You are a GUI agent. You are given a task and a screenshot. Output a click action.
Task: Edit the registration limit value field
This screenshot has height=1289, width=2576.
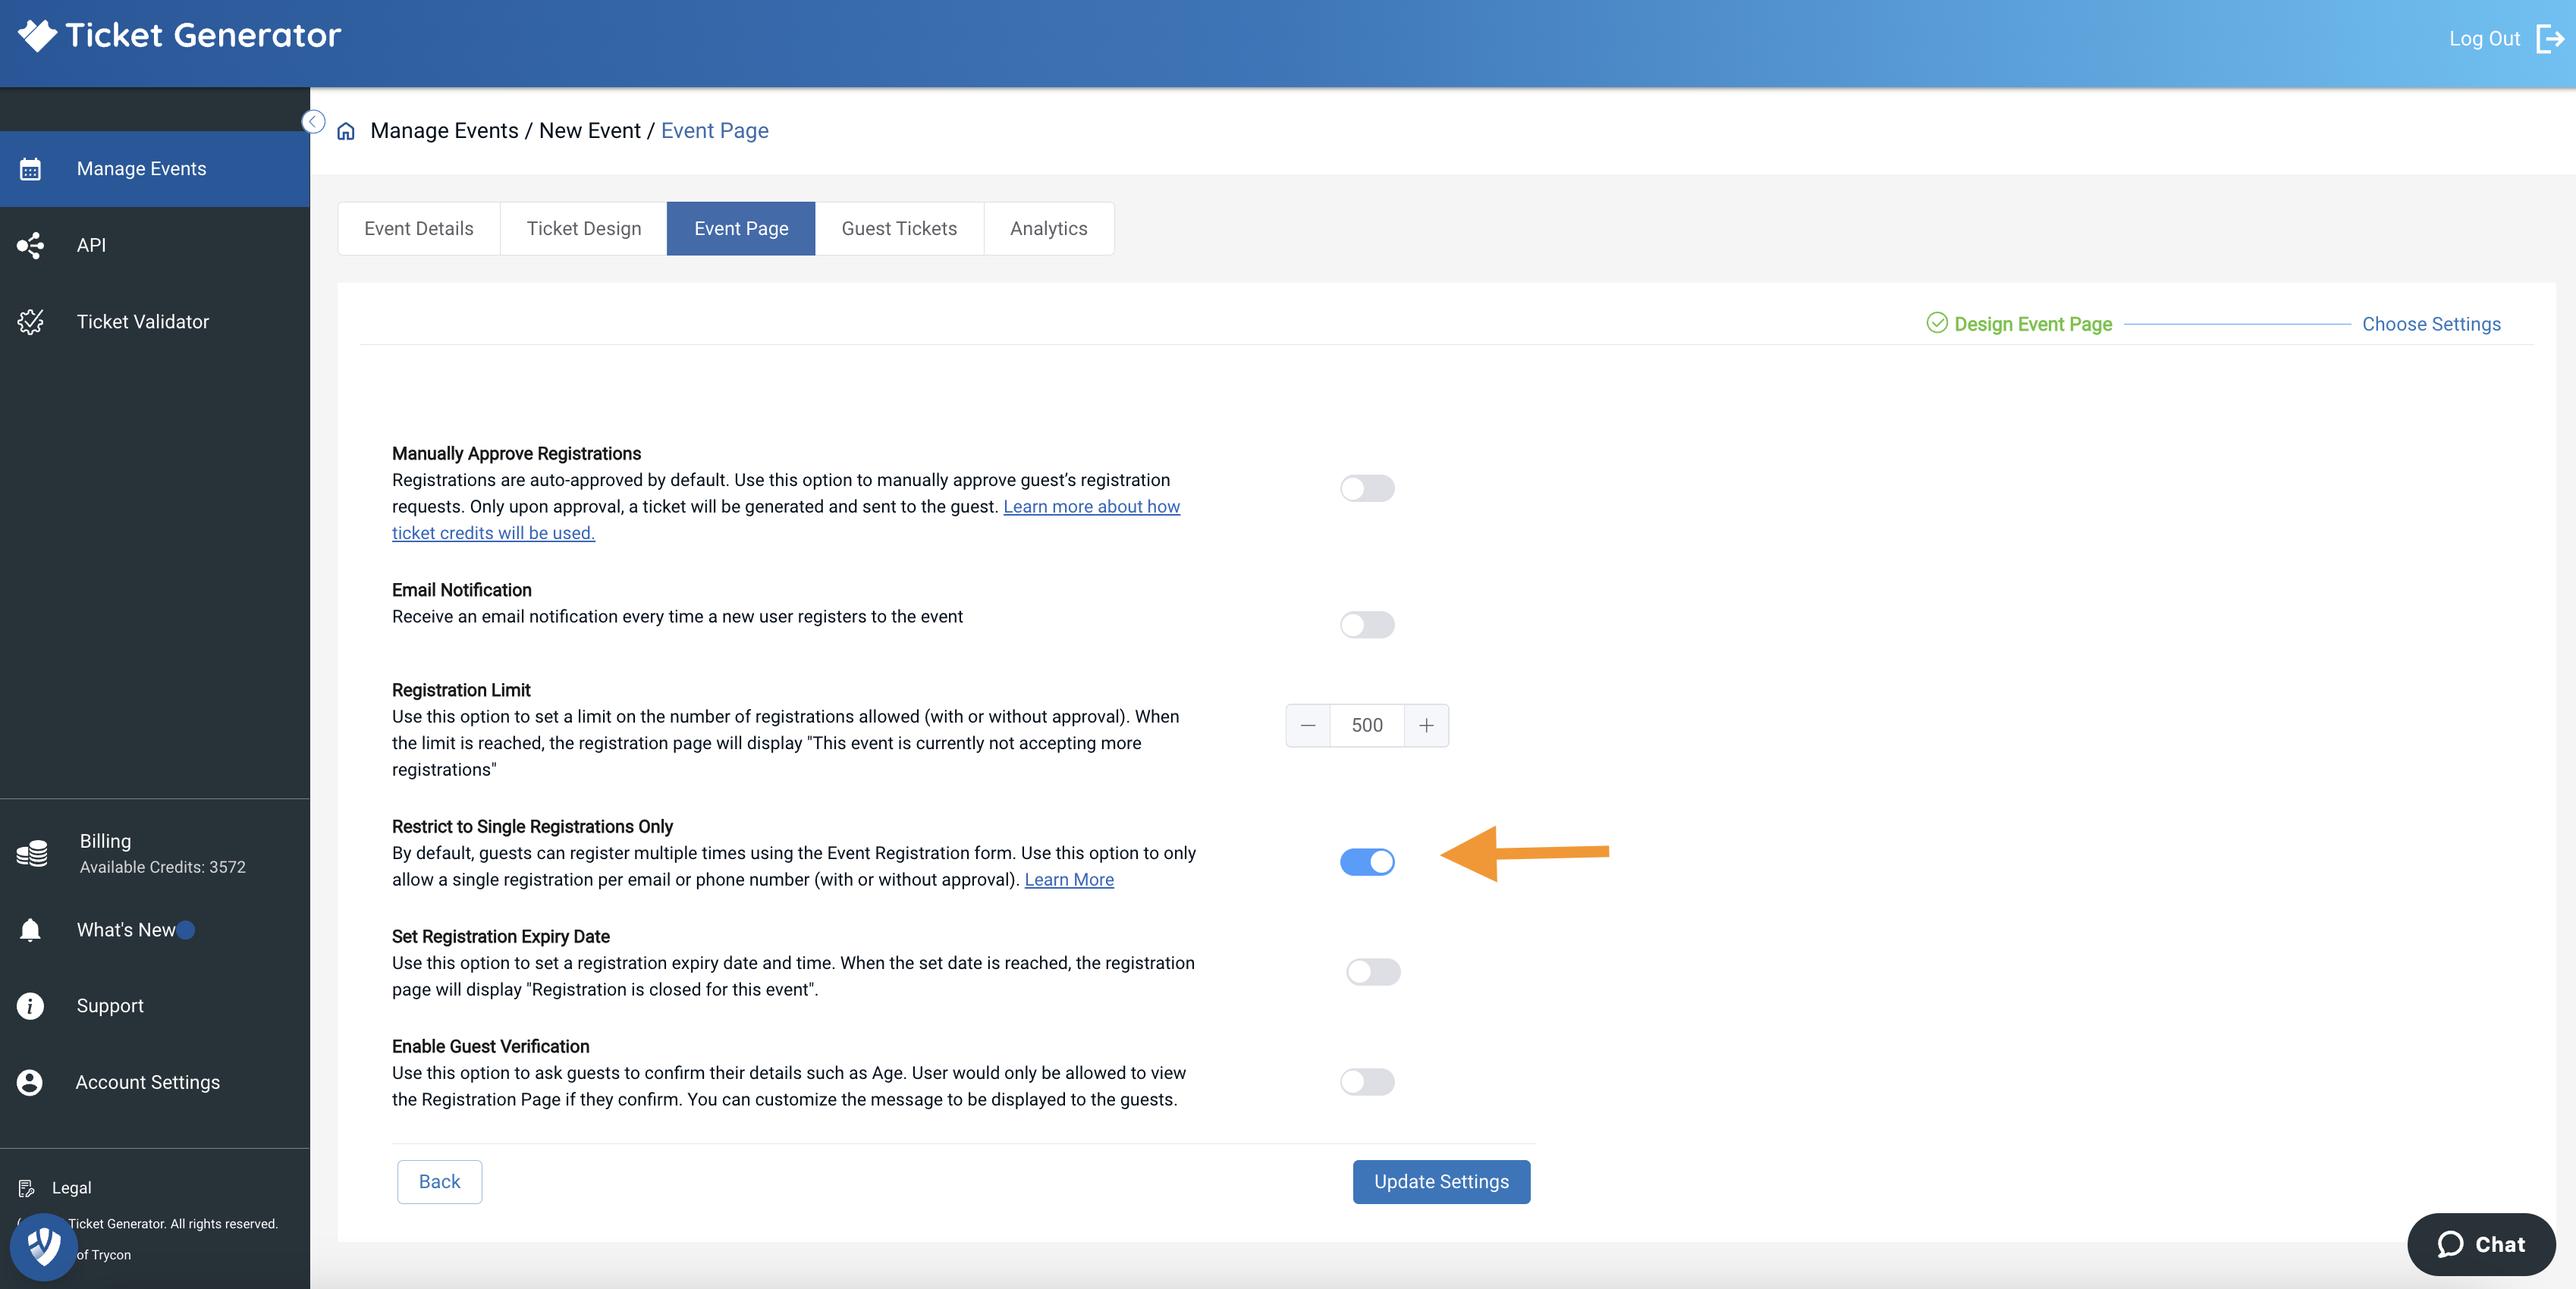pos(1366,726)
